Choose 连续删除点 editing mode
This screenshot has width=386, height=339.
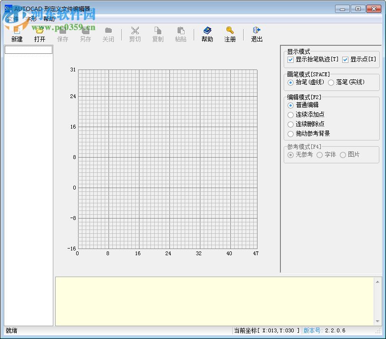coord(290,124)
